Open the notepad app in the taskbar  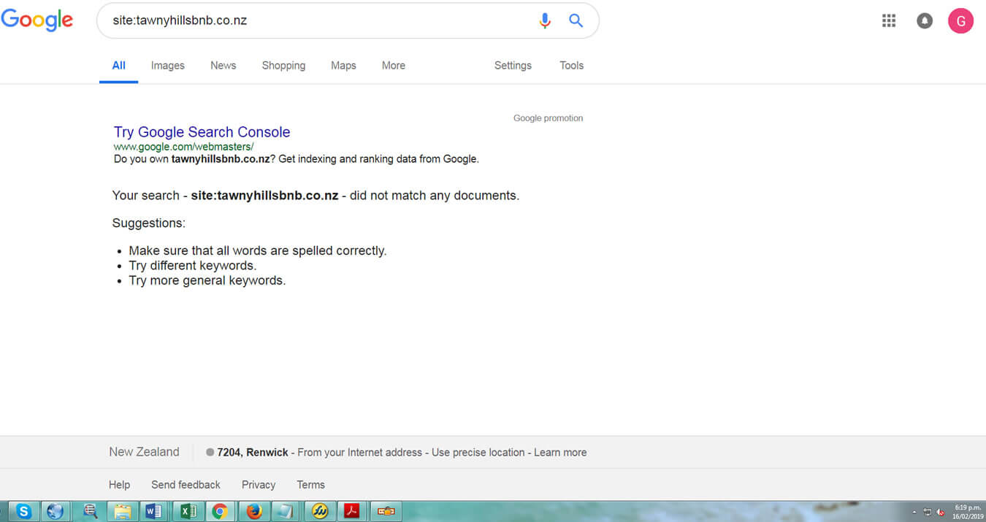click(x=286, y=511)
